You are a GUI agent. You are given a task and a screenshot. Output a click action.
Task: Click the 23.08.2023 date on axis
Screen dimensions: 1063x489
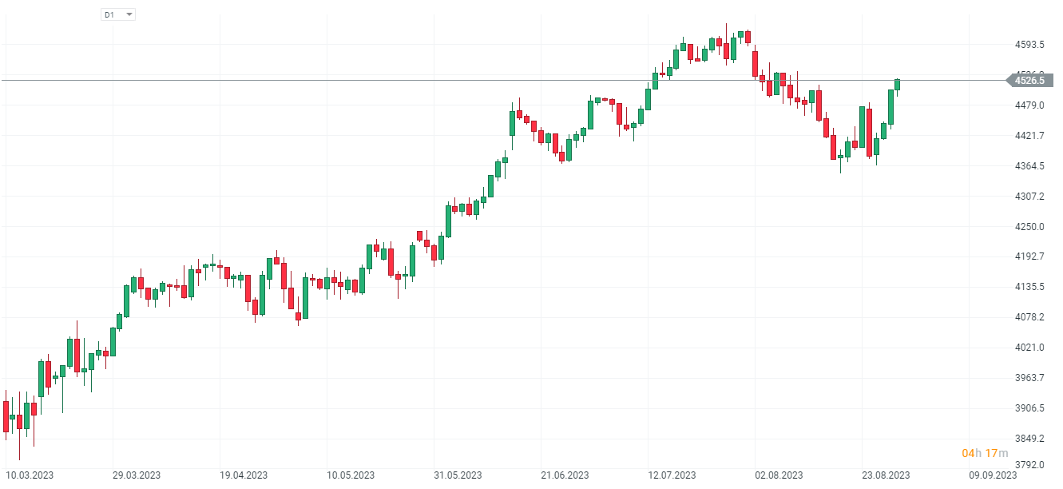(886, 475)
